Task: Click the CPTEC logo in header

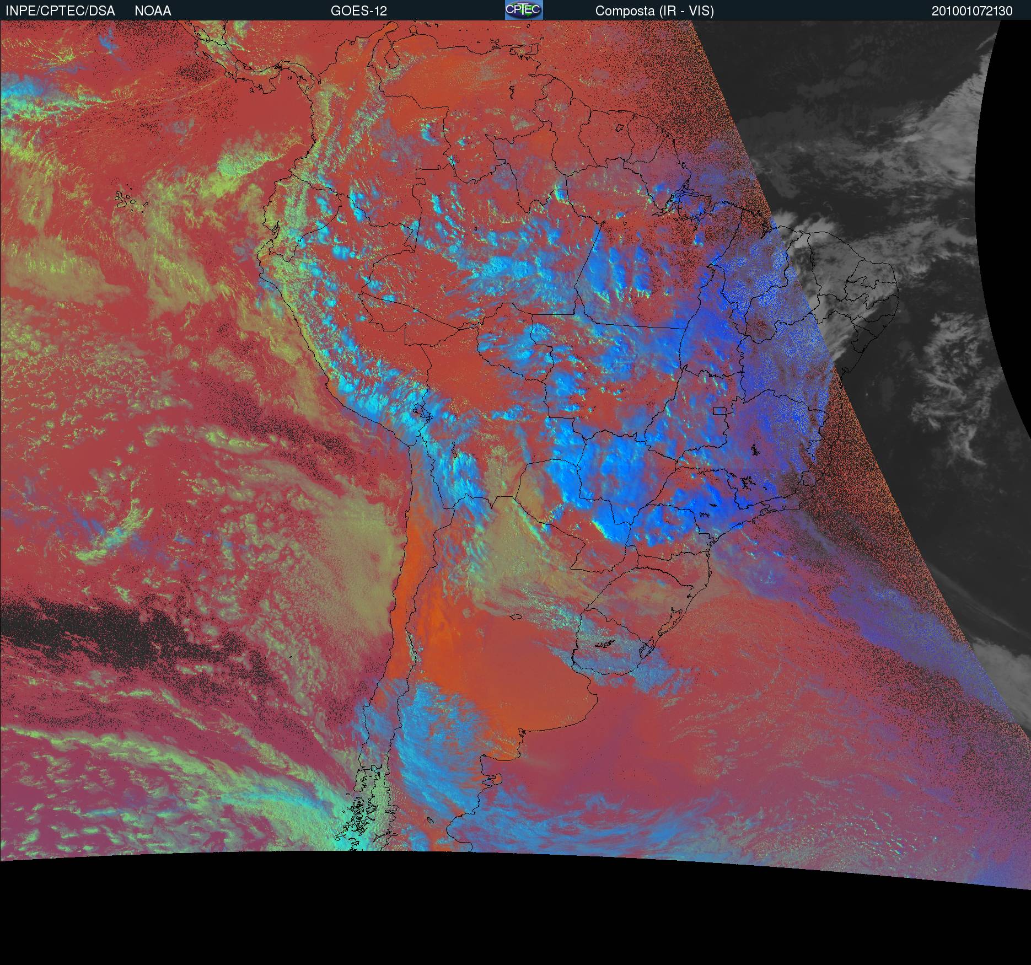Action: (x=524, y=10)
